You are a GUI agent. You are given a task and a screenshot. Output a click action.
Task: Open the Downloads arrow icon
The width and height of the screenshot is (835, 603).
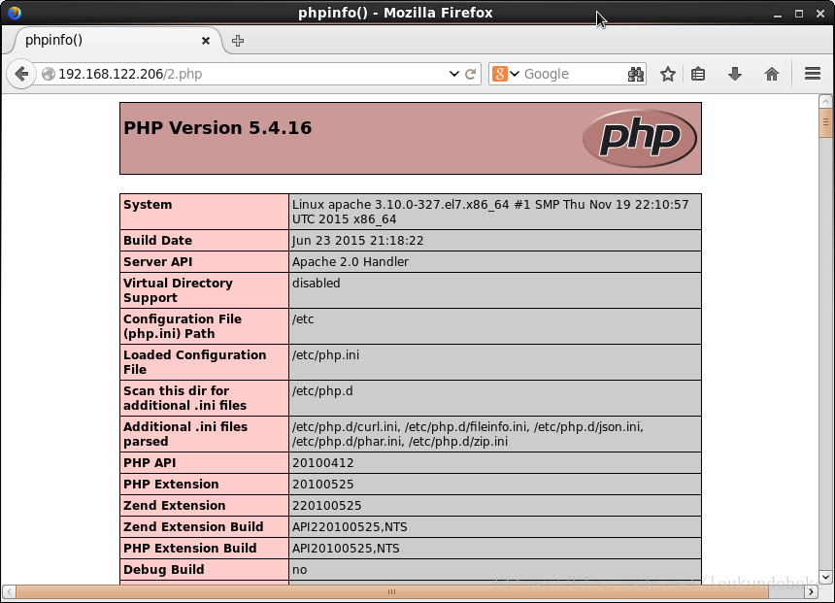coord(735,74)
